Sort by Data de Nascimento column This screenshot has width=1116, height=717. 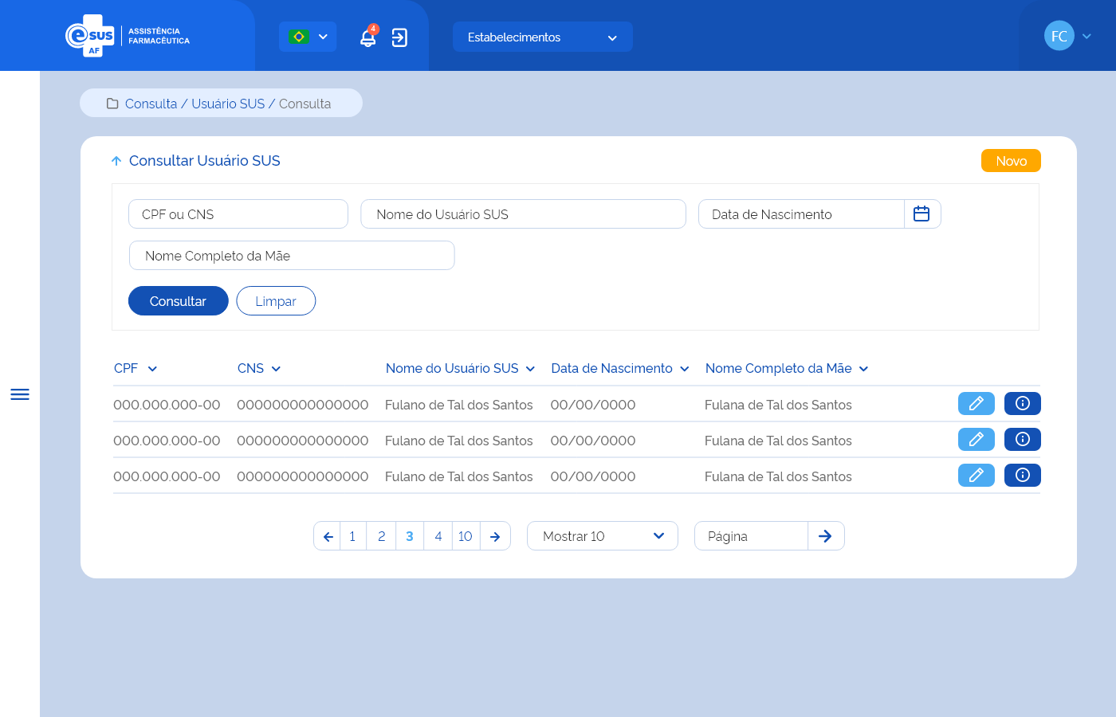point(620,368)
